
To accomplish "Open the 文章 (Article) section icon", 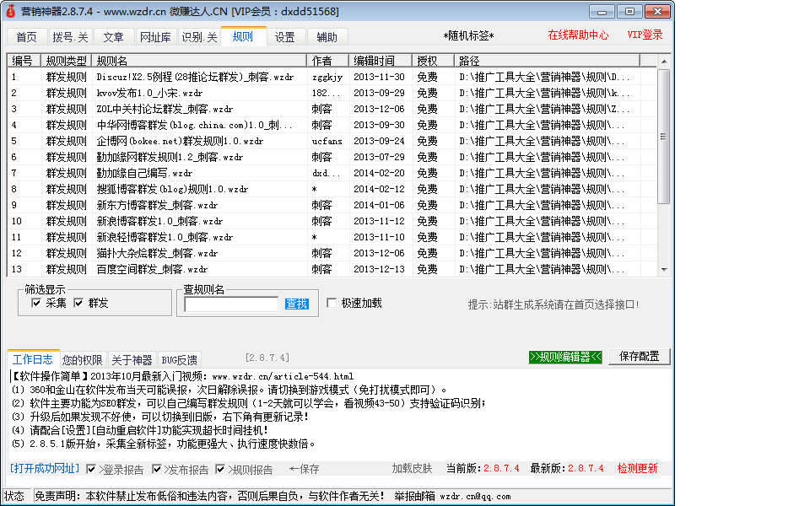I will [x=114, y=36].
